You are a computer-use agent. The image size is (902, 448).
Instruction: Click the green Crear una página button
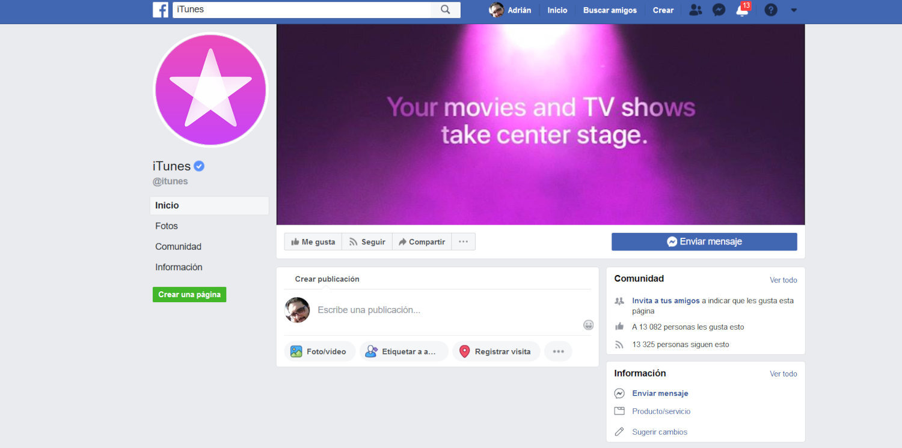point(189,294)
